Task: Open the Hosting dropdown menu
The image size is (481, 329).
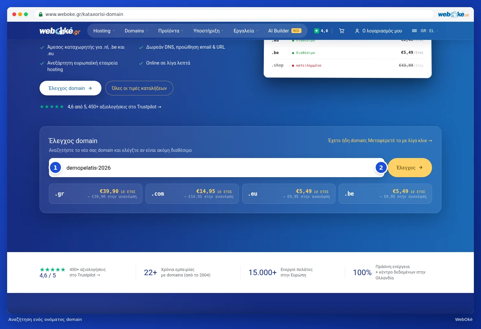Action: [104, 31]
